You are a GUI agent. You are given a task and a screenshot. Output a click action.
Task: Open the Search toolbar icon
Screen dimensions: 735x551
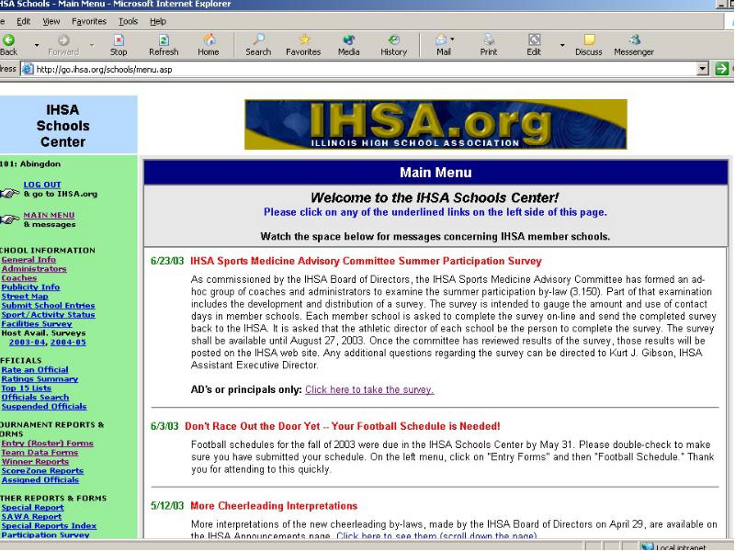point(258,39)
